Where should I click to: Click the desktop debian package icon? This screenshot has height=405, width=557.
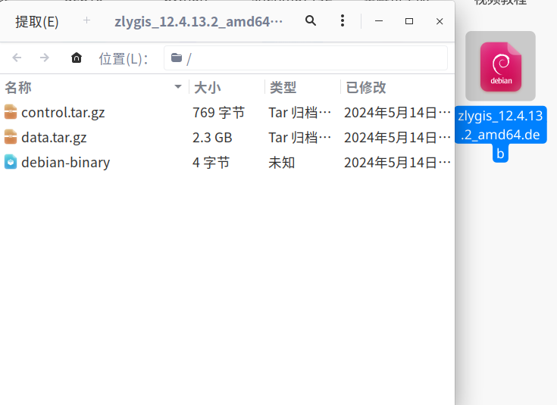coord(500,66)
